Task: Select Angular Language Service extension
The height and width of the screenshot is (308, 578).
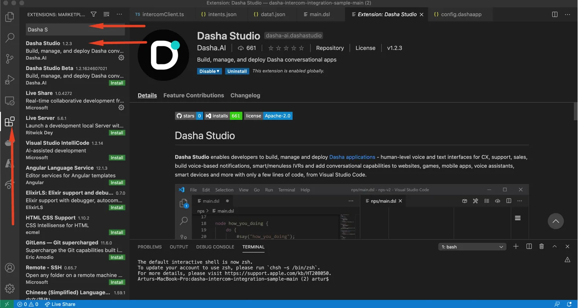Action: 75,175
